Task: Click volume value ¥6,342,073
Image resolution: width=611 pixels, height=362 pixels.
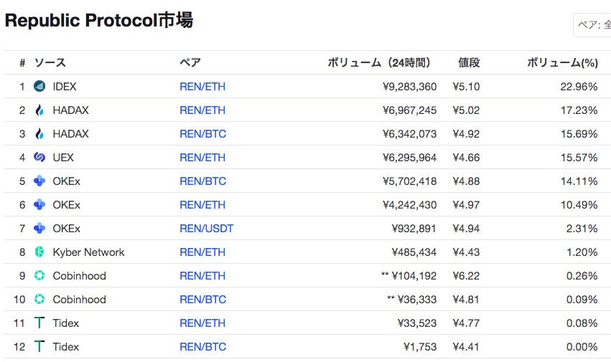Action: point(409,134)
